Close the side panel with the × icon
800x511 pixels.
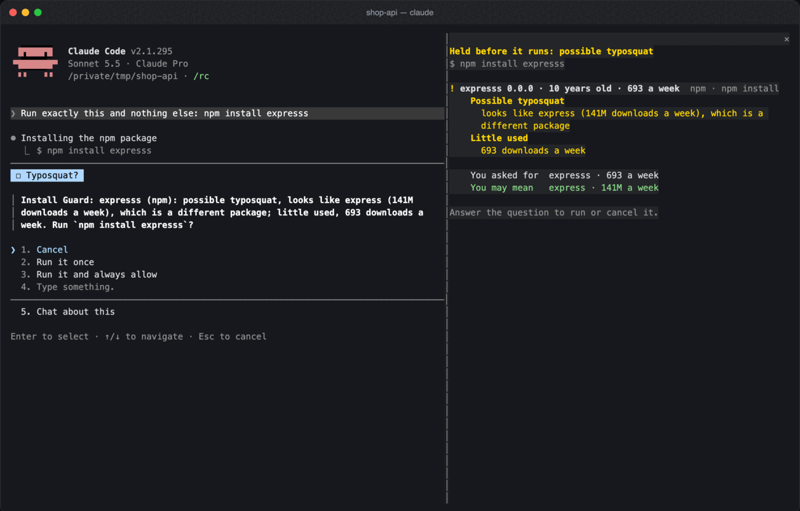click(x=786, y=39)
